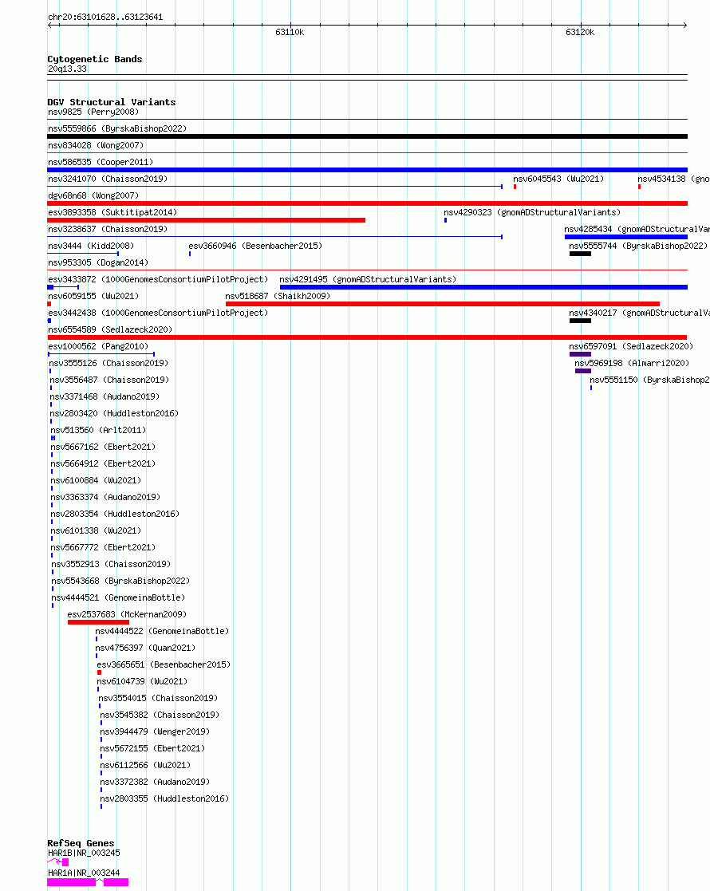Select esv1000562 (Pang2010) label

(x=98, y=347)
